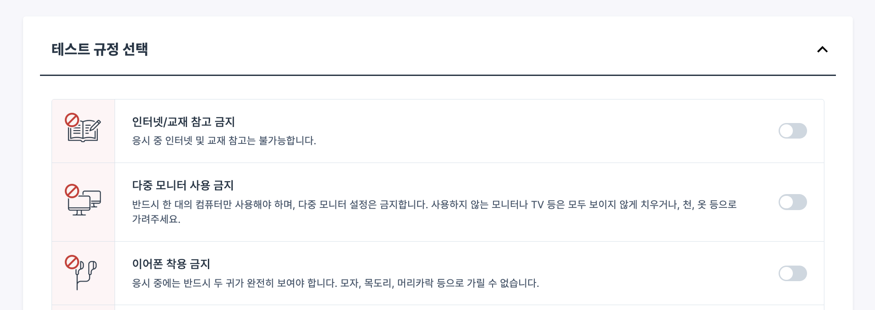
Task: Click the pink cell behind the earphones icon
Action: point(84,273)
